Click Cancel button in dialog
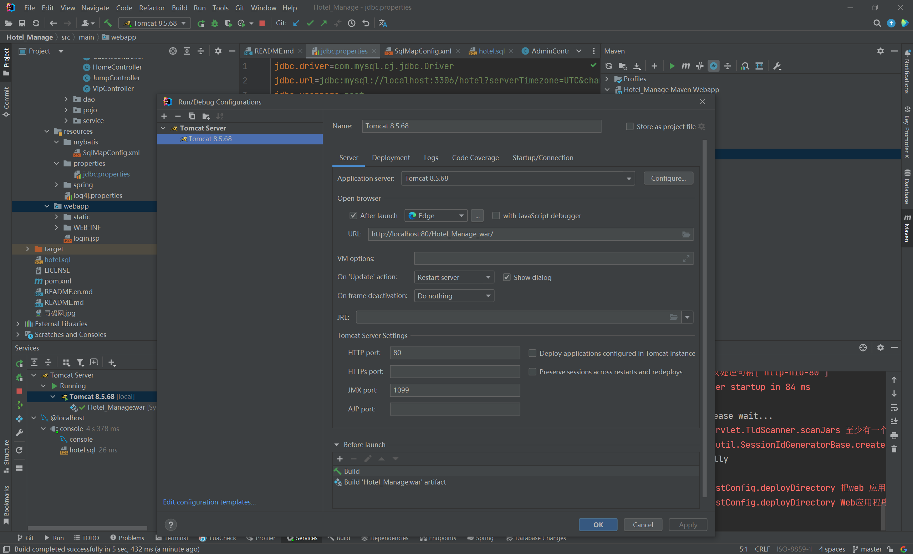This screenshot has height=554, width=913. pos(643,525)
